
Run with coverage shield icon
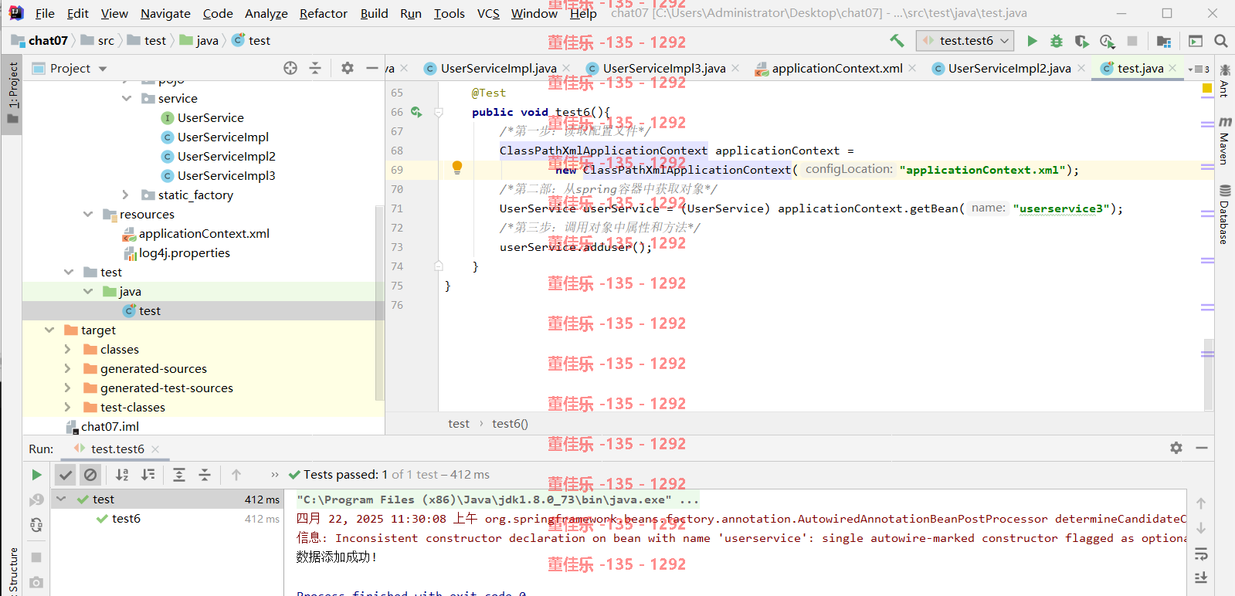(1081, 41)
